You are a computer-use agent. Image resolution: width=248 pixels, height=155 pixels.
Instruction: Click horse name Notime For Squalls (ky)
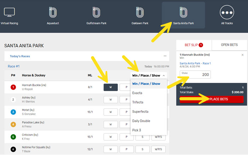coord(36,147)
